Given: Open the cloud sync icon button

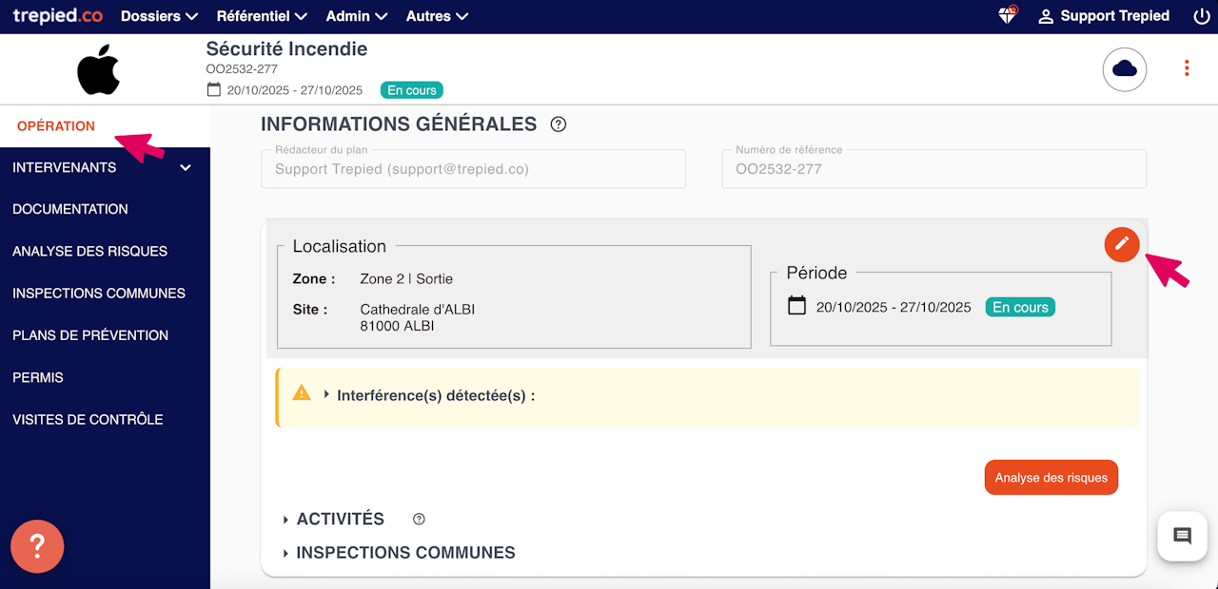Looking at the screenshot, I should (x=1125, y=68).
